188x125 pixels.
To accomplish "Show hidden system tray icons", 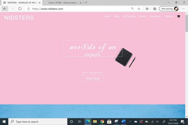I will 130,121.
